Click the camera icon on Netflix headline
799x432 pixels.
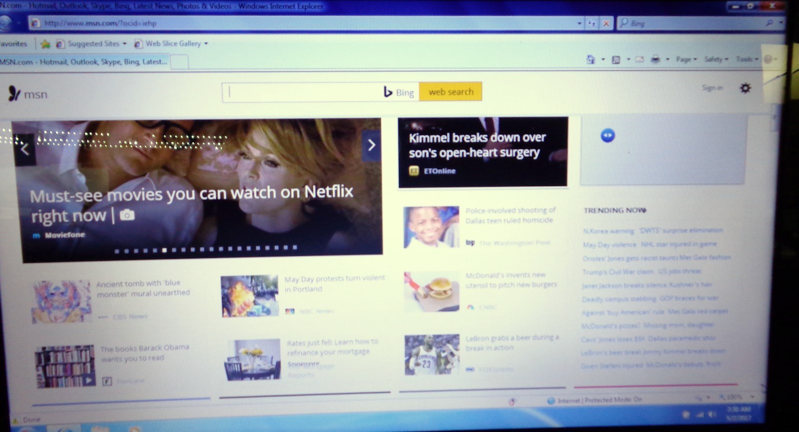tap(127, 215)
